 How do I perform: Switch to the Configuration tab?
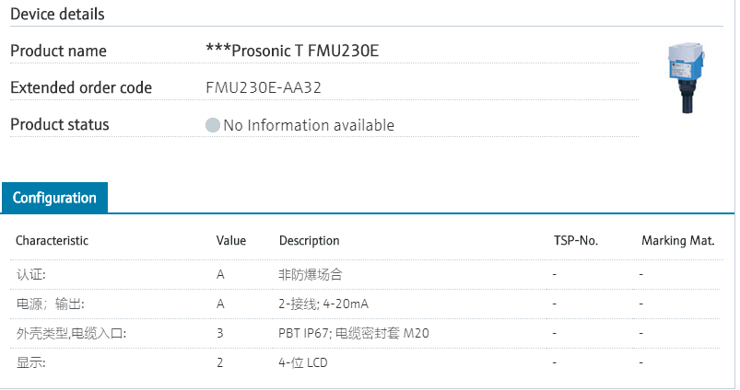click(54, 198)
